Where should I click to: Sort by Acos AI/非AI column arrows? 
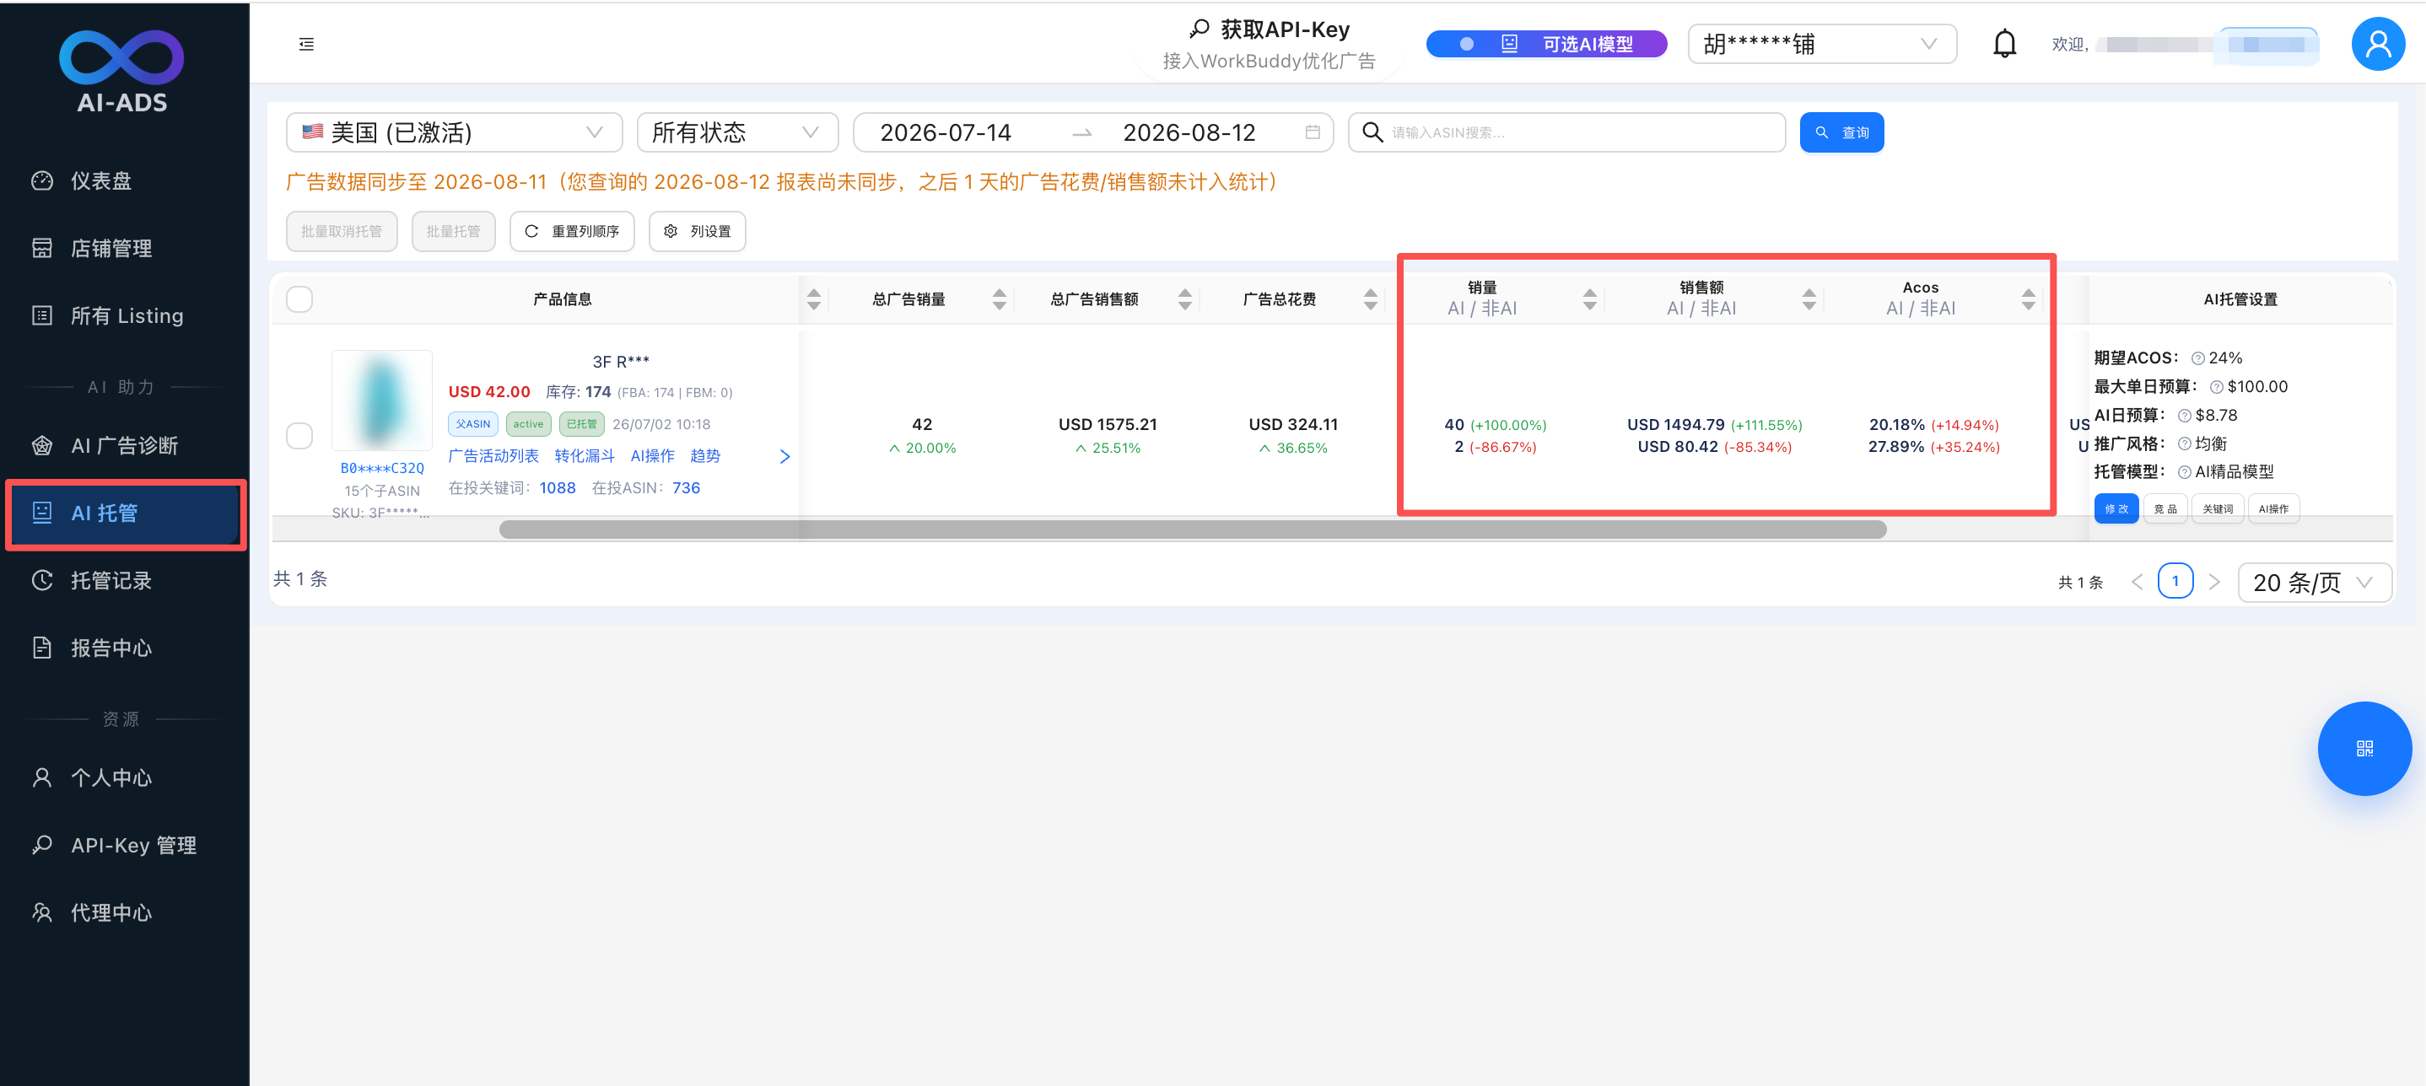point(2029,299)
